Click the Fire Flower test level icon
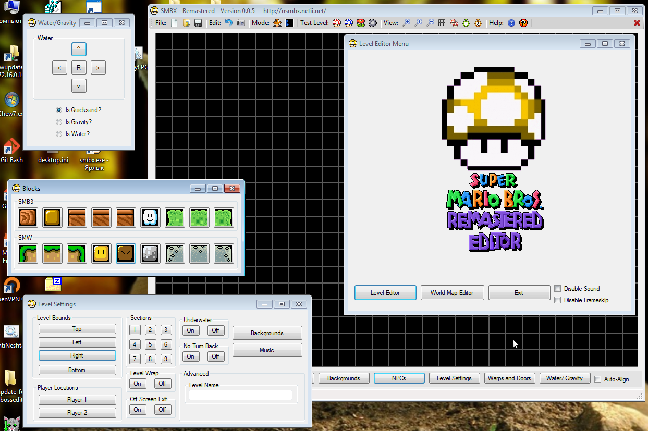 click(360, 23)
